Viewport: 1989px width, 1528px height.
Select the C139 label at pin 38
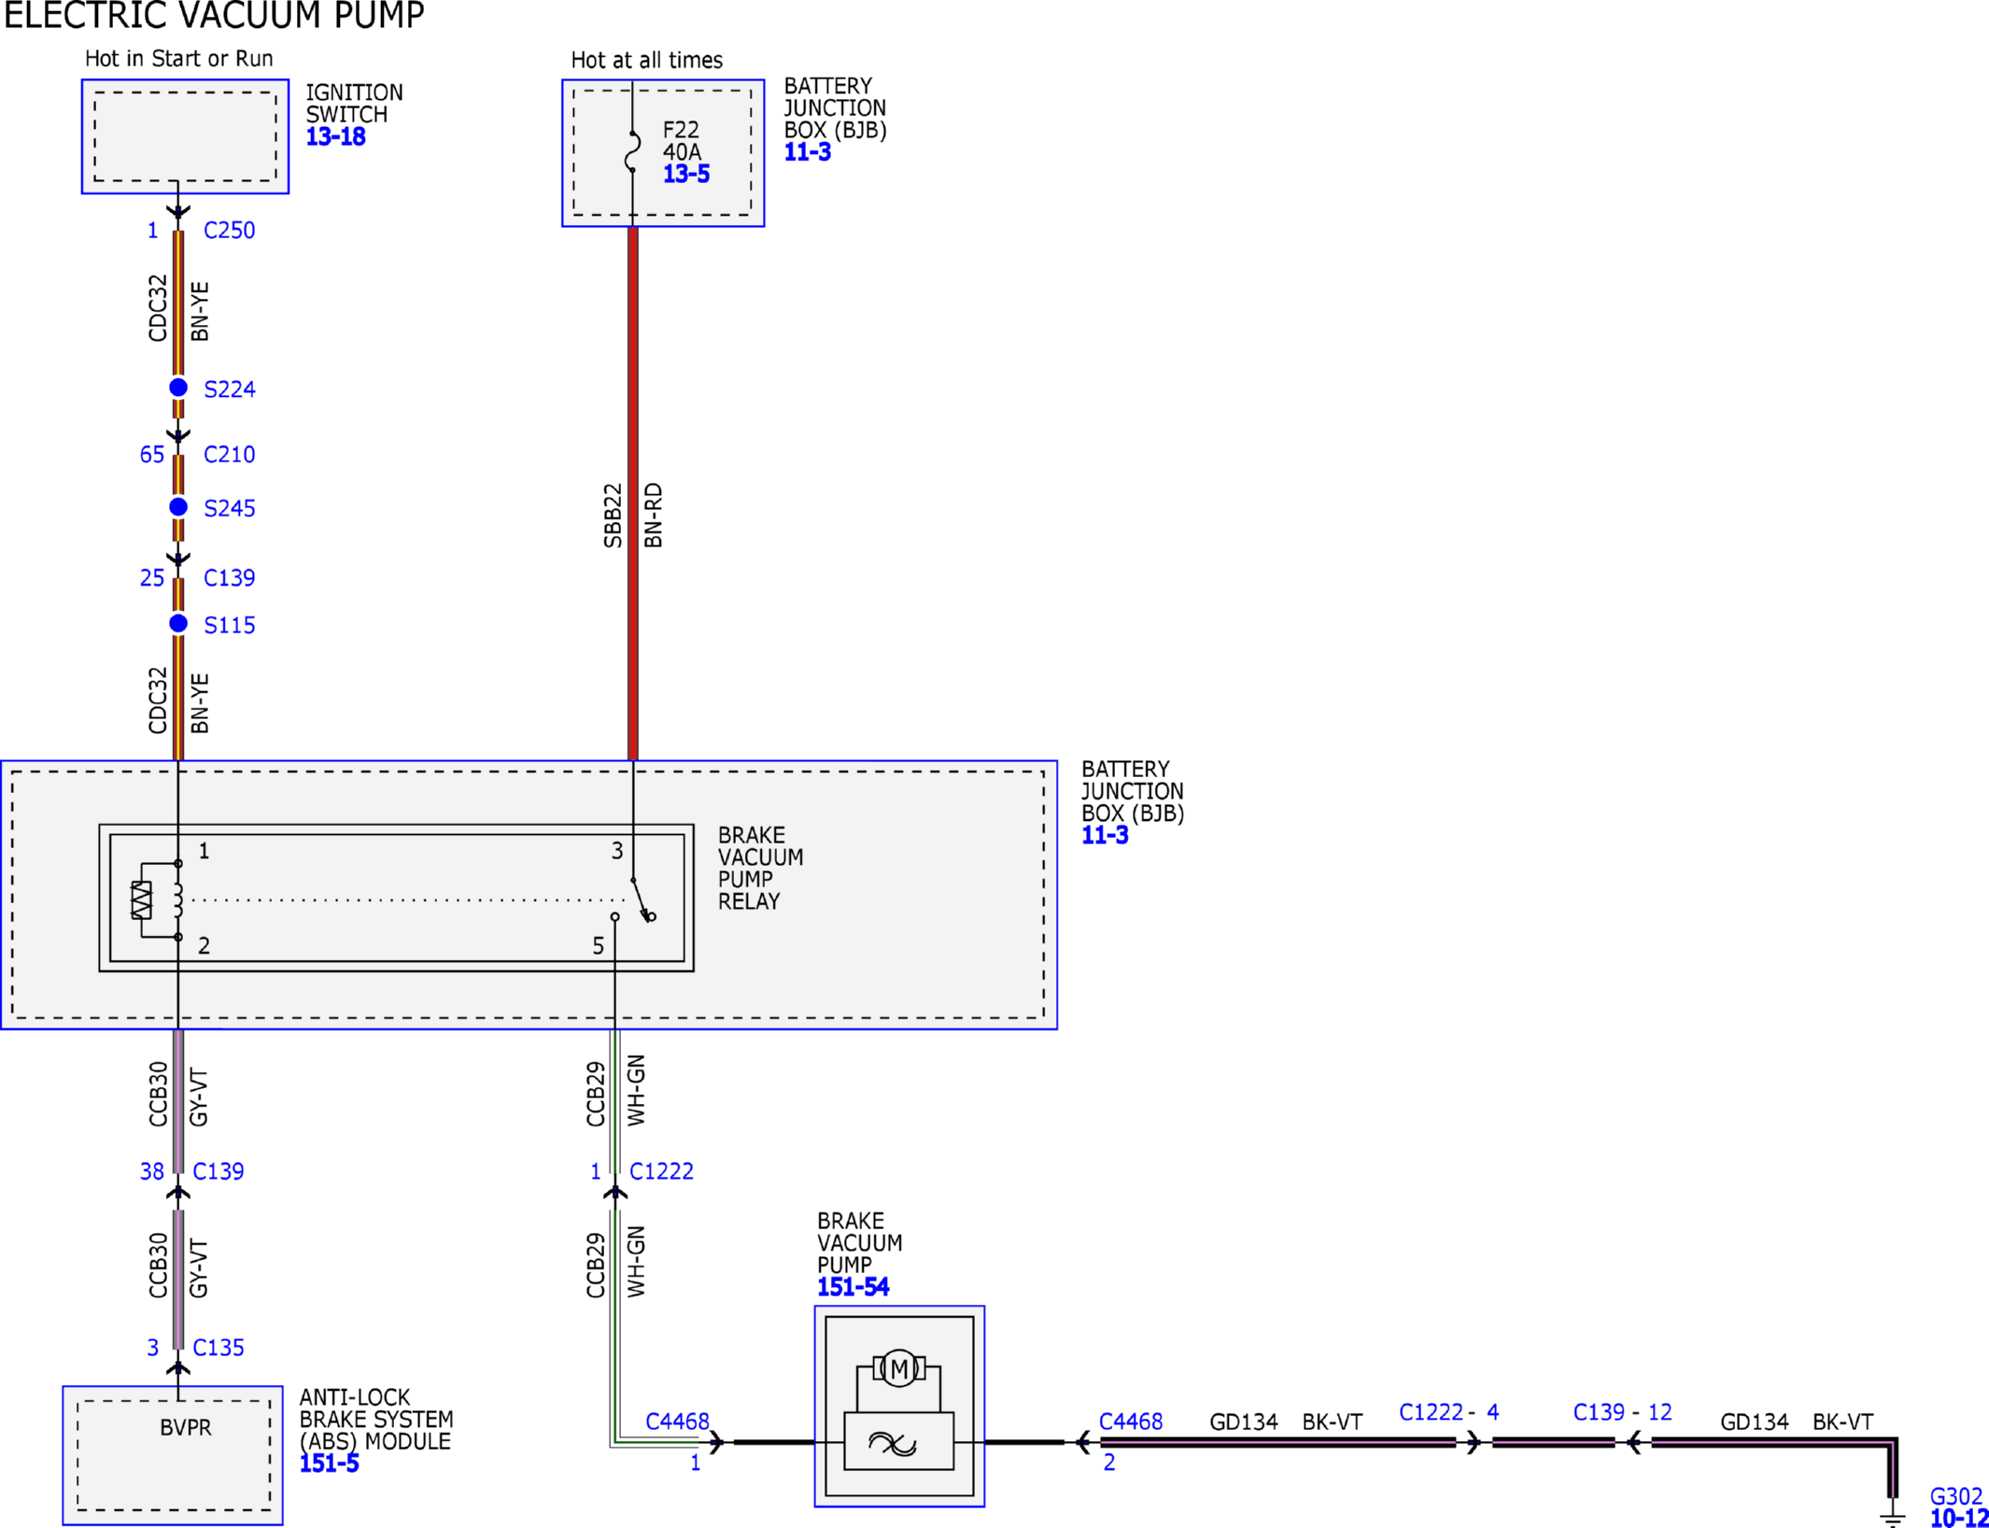(x=218, y=1171)
